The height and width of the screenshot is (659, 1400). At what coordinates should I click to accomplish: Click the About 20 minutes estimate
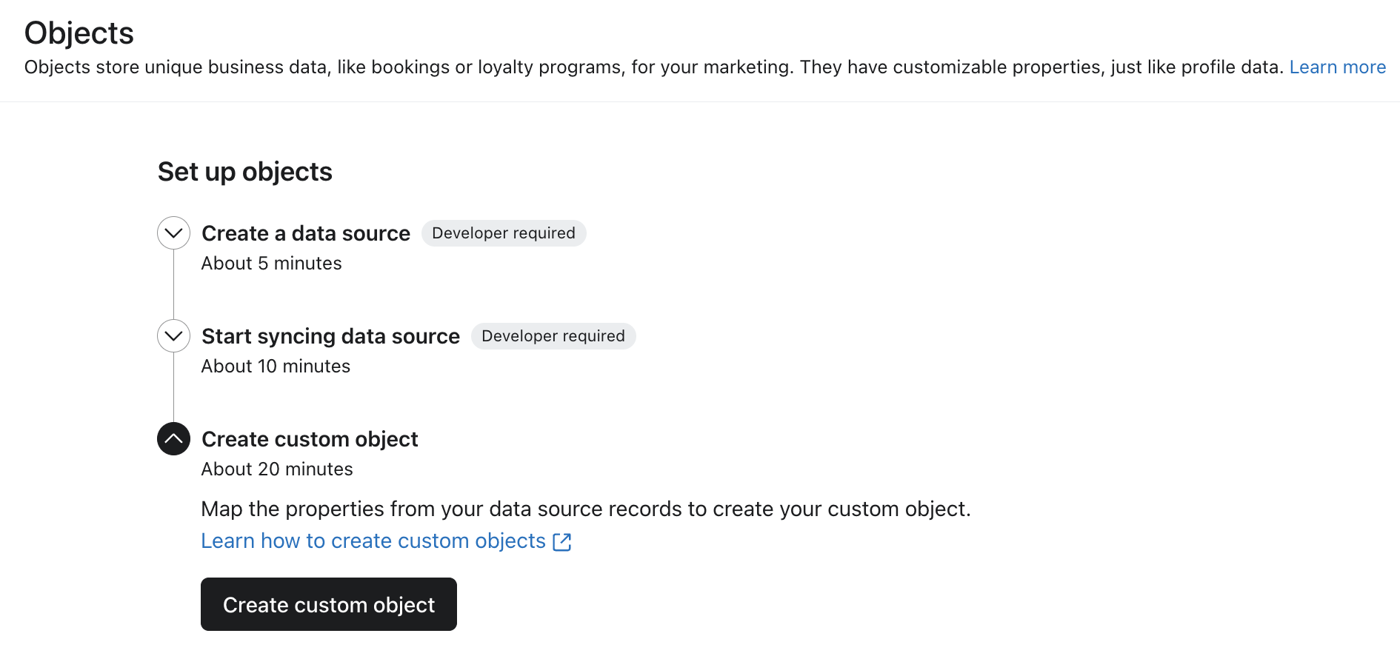click(277, 469)
